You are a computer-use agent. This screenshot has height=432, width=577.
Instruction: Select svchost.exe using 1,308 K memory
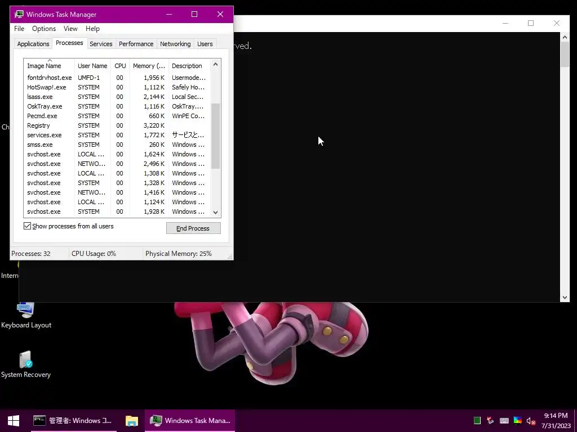pyautogui.click(x=117, y=173)
